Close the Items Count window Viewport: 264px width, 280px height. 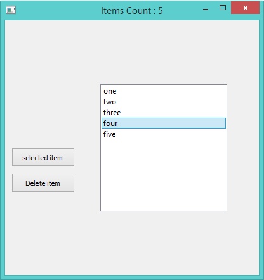tap(245, 8)
